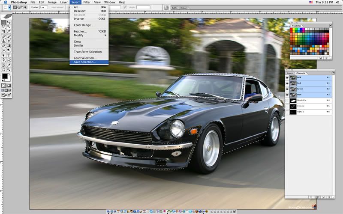Screen dimensions: 343x214
Task: Select the Magic Wand tool
Action: point(9,27)
